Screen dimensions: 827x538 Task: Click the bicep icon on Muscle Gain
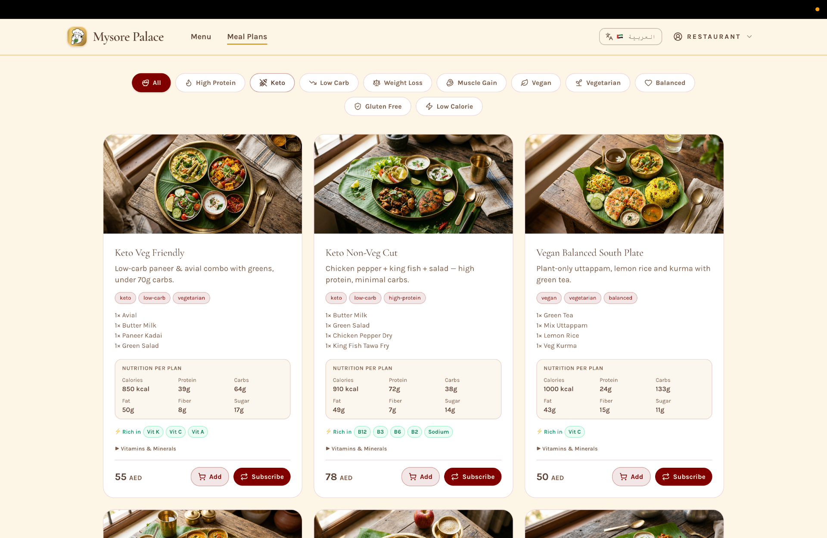coord(450,83)
